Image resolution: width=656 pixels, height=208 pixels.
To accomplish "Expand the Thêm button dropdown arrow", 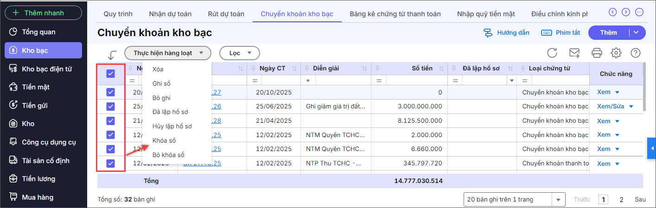I will tap(636, 32).
